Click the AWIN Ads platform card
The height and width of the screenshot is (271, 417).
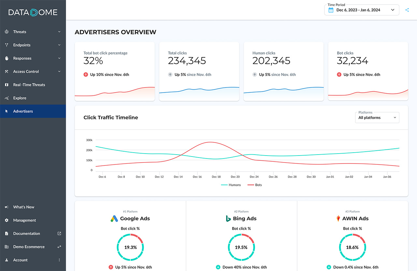coord(352,236)
